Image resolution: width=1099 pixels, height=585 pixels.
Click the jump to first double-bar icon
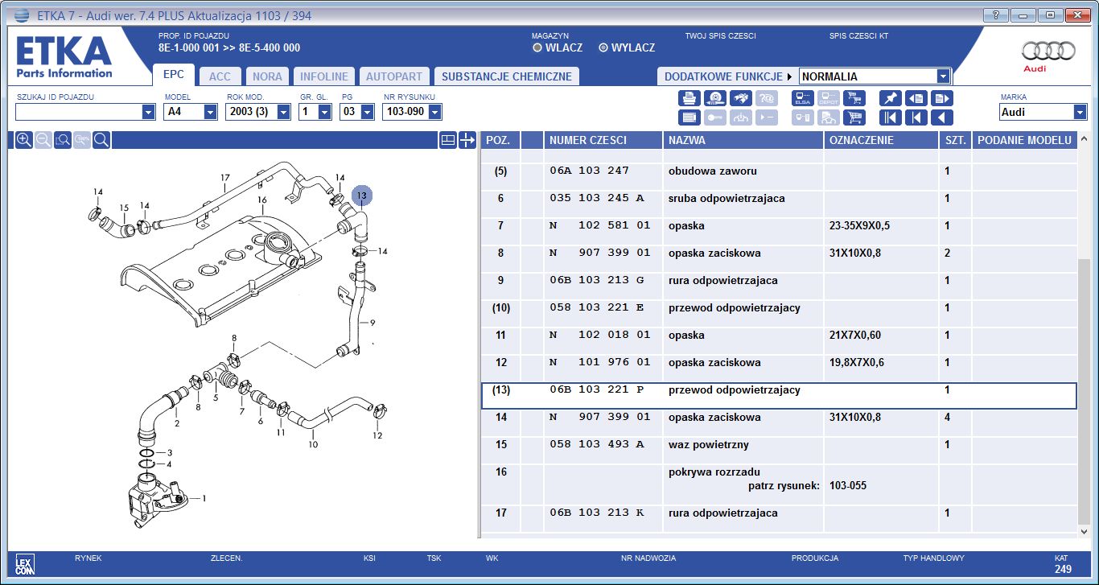(890, 117)
